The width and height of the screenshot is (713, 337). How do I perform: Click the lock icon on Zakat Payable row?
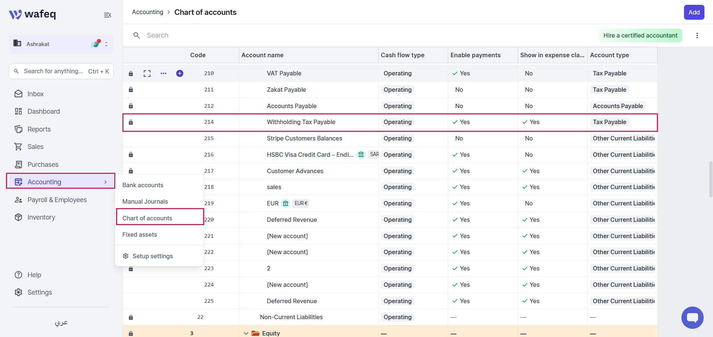(131, 90)
